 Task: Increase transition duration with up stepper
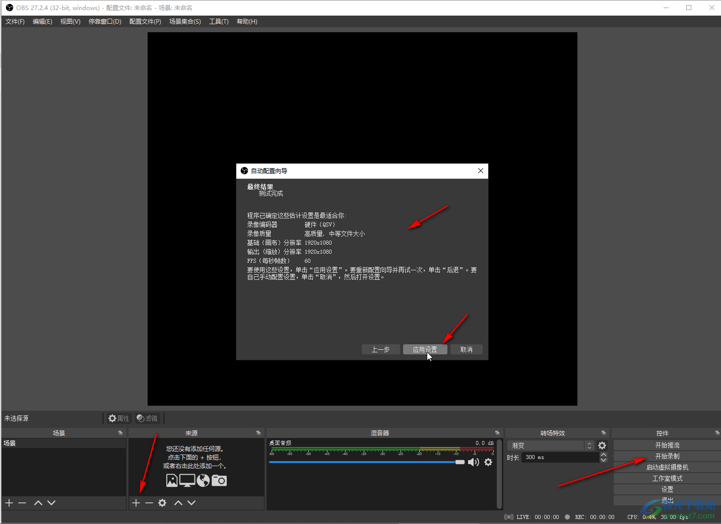pos(604,455)
